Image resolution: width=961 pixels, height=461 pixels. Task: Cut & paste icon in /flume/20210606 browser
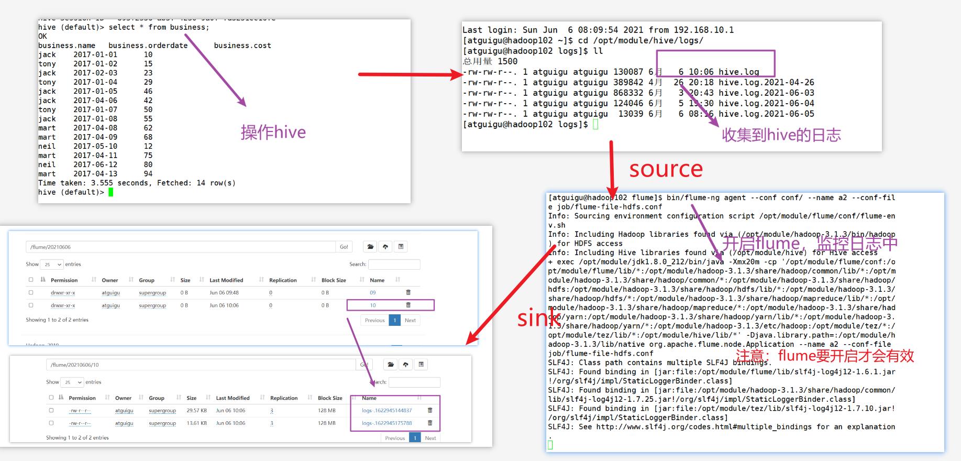pos(401,247)
